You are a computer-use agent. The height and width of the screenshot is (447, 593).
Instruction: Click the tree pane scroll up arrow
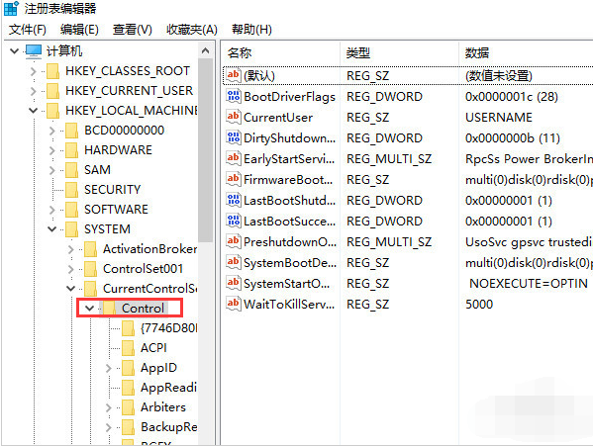point(205,50)
